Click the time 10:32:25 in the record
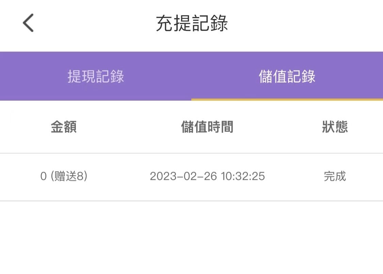This screenshot has width=383, height=274. pyautogui.click(x=243, y=176)
